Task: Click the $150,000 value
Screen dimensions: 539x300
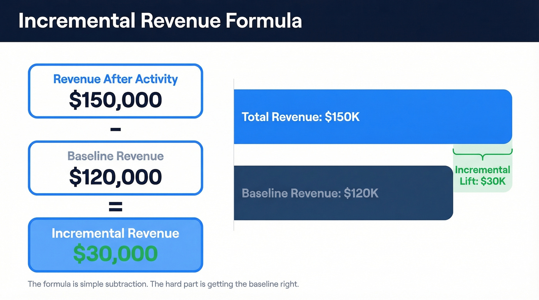Action: point(115,99)
